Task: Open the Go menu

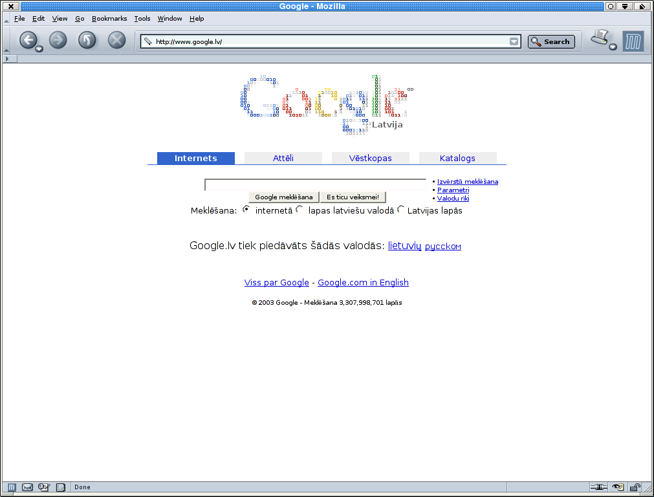Action: point(80,18)
